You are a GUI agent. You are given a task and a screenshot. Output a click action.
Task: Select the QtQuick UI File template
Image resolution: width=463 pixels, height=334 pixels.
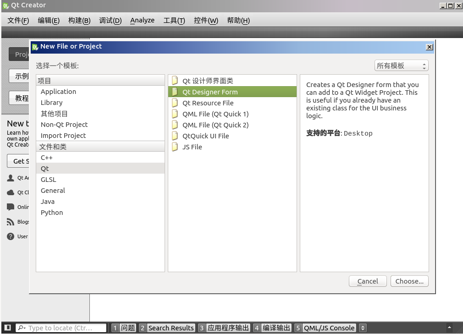pyautogui.click(x=232, y=136)
